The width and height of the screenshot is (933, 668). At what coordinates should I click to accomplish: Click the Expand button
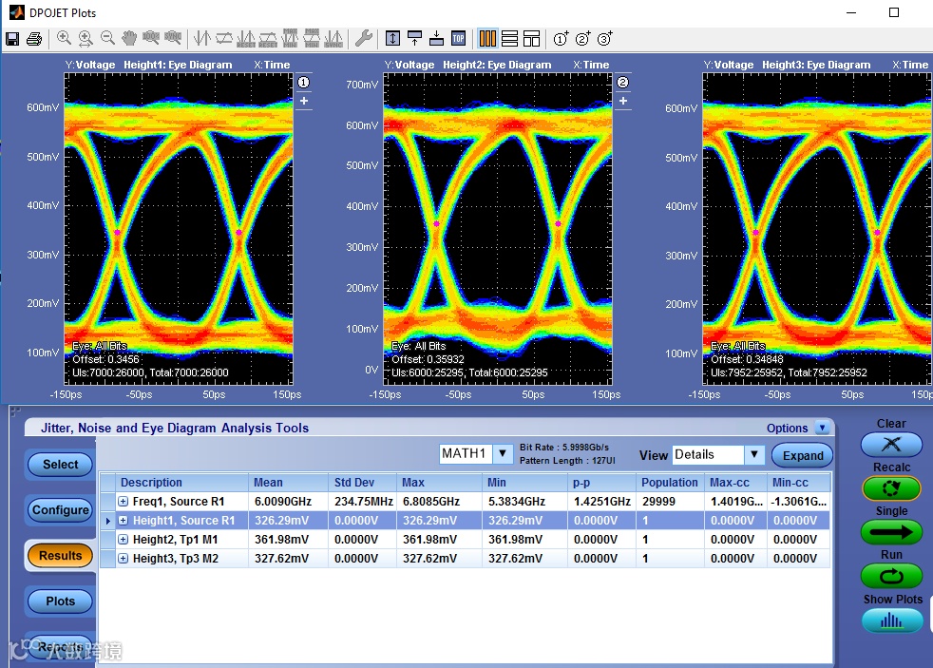click(803, 456)
